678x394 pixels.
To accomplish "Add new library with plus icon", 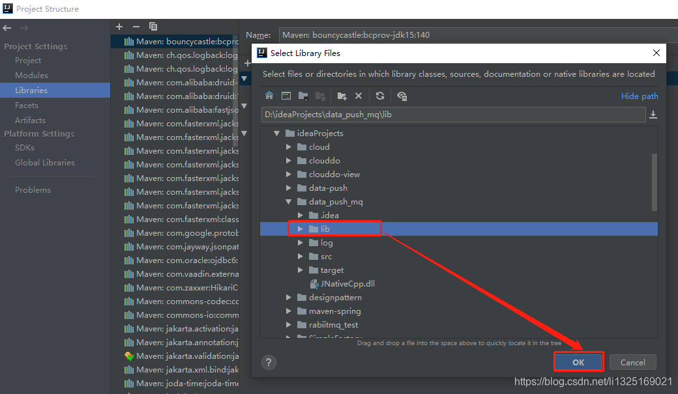I will (119, 27).
